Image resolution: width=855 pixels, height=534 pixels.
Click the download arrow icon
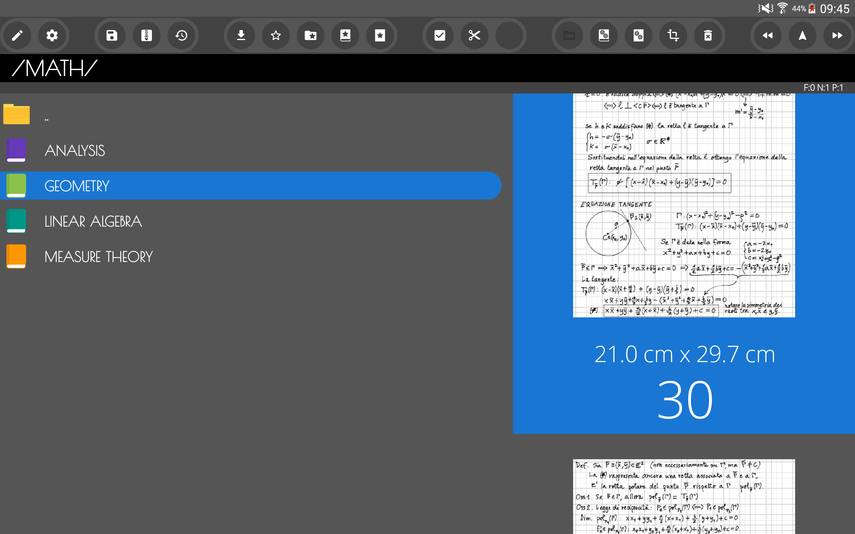(241, 35)
